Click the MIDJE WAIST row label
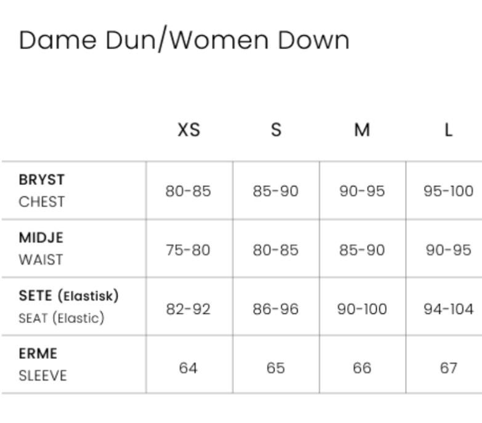This screenshot has width=482, height=423. coord(41,248)
